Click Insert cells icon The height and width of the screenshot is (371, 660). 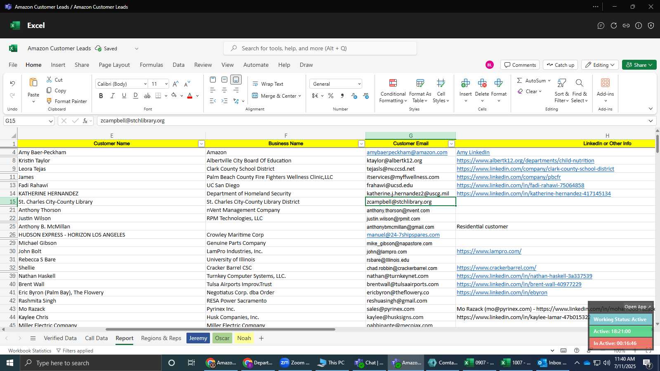(465, 83)
